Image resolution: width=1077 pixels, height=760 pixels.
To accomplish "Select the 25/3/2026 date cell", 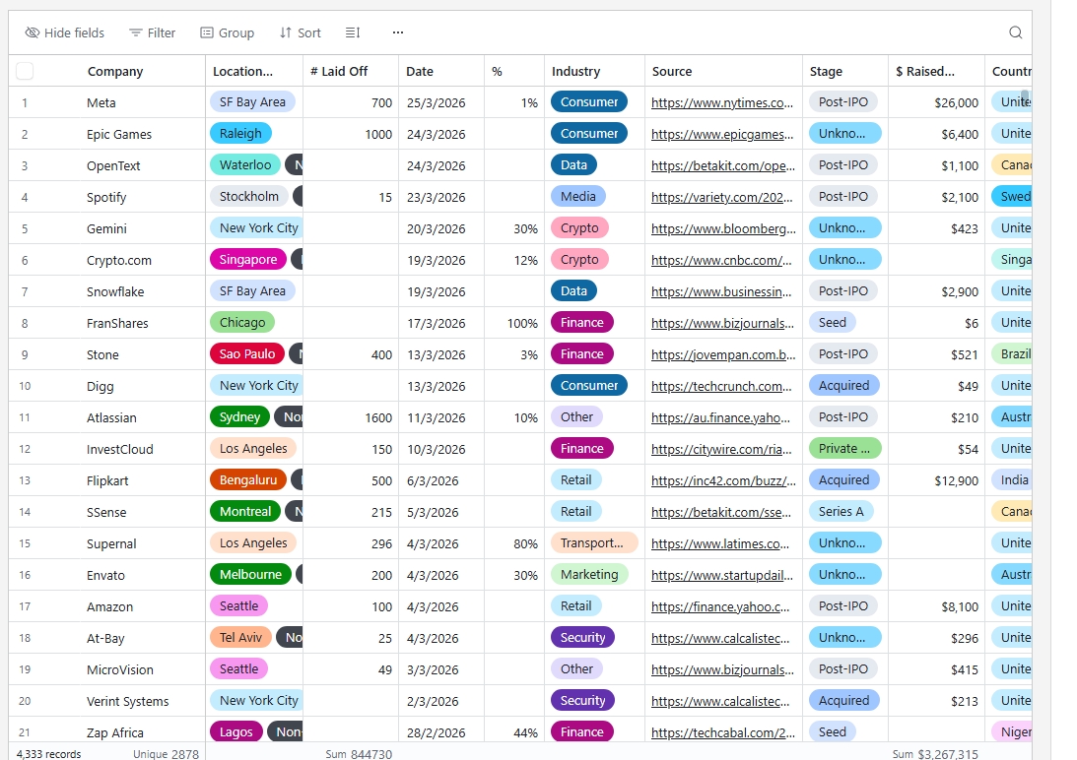I will (x=441, y=103).
